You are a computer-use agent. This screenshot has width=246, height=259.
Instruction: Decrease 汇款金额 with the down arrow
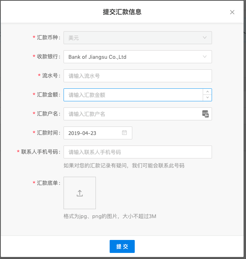[208, 98]
